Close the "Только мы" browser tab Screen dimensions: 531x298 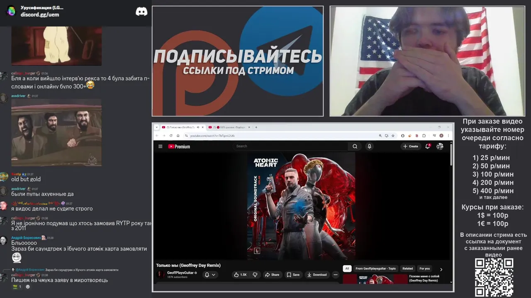click(203, 127)
